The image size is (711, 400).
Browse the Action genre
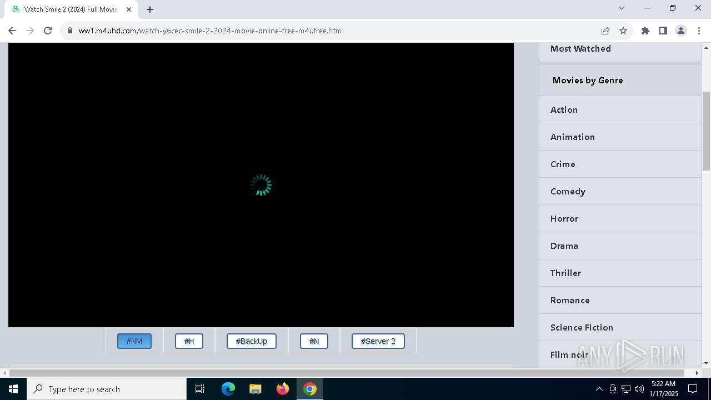[620, 109]
